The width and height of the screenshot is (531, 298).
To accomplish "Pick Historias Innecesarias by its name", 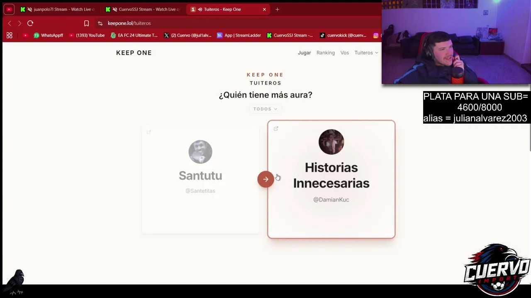I will point(331,175).
